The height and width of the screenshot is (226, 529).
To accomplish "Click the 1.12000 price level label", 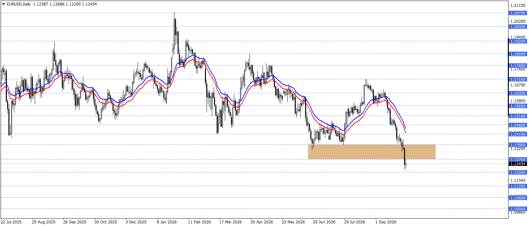I will click(518, 173).
